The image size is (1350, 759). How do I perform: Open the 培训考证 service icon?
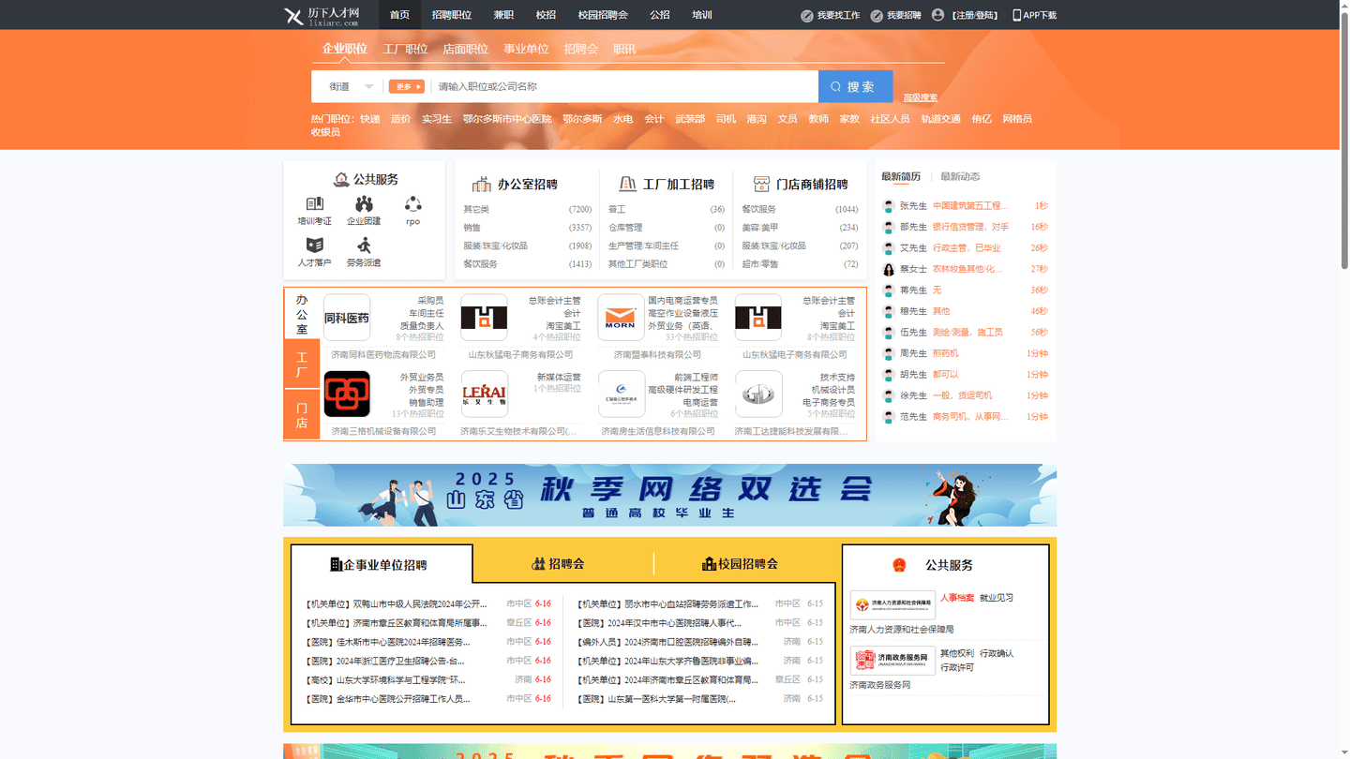click(315, 204)
